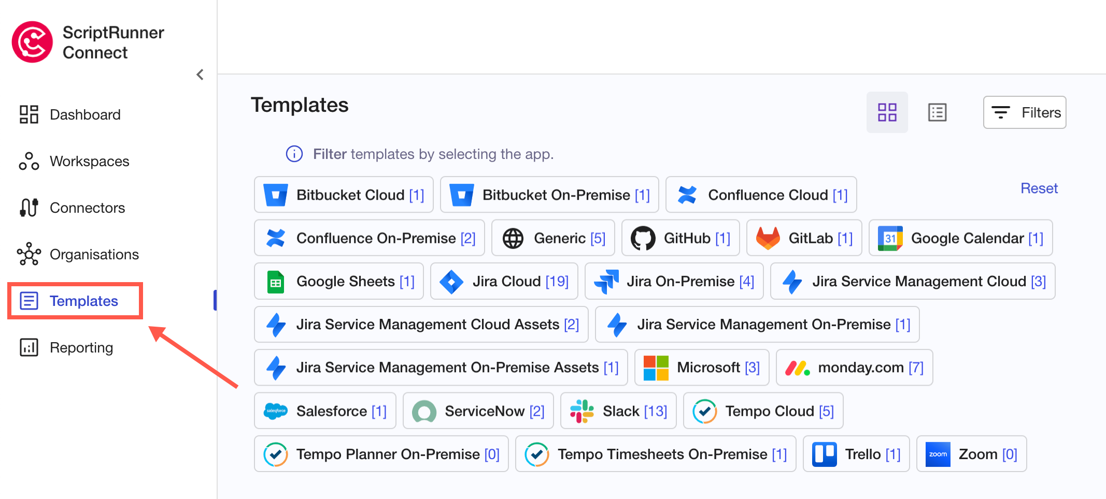
Task: Navigate to Organisations
Action: 79,254
